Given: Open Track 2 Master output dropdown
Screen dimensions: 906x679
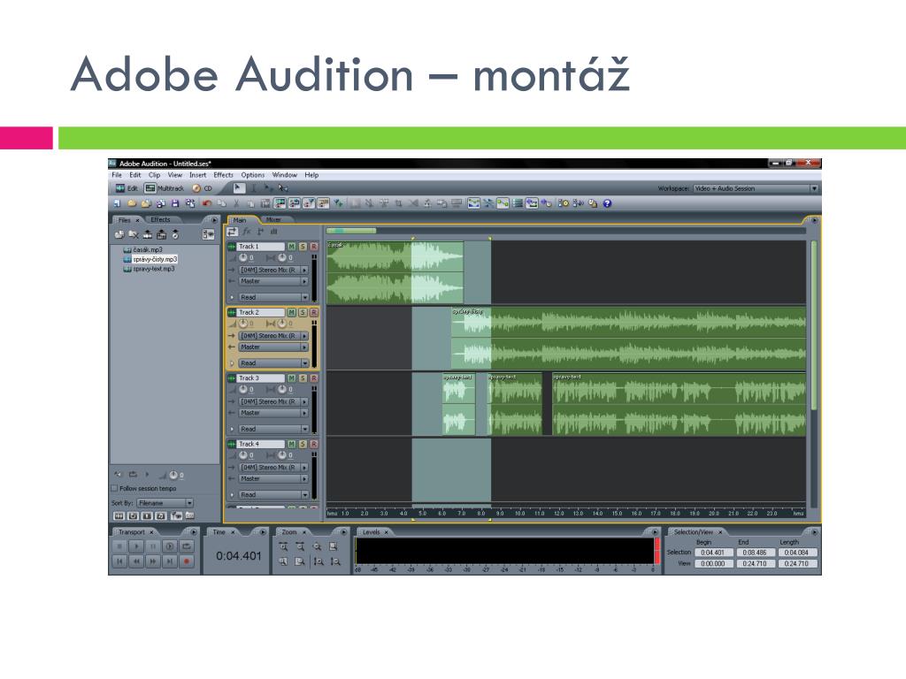Looking at the screenshot, I should tap(274, 347).
